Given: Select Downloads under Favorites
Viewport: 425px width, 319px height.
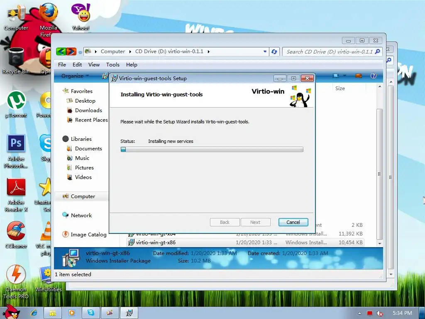Looking at the screenshot, I should click(x=88, y=110).
